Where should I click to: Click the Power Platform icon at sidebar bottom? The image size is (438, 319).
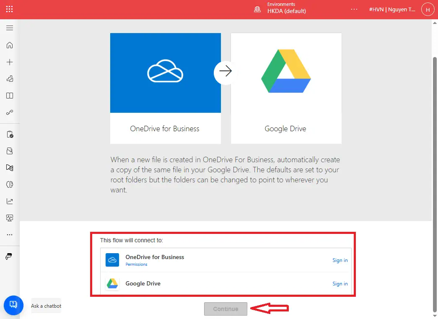[x=9, y=257]
